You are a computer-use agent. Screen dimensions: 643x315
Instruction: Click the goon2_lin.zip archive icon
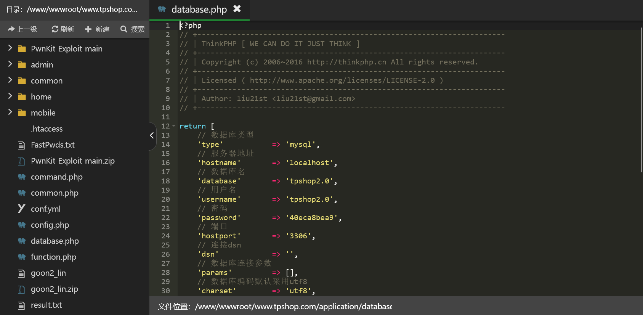click(21, 289)
